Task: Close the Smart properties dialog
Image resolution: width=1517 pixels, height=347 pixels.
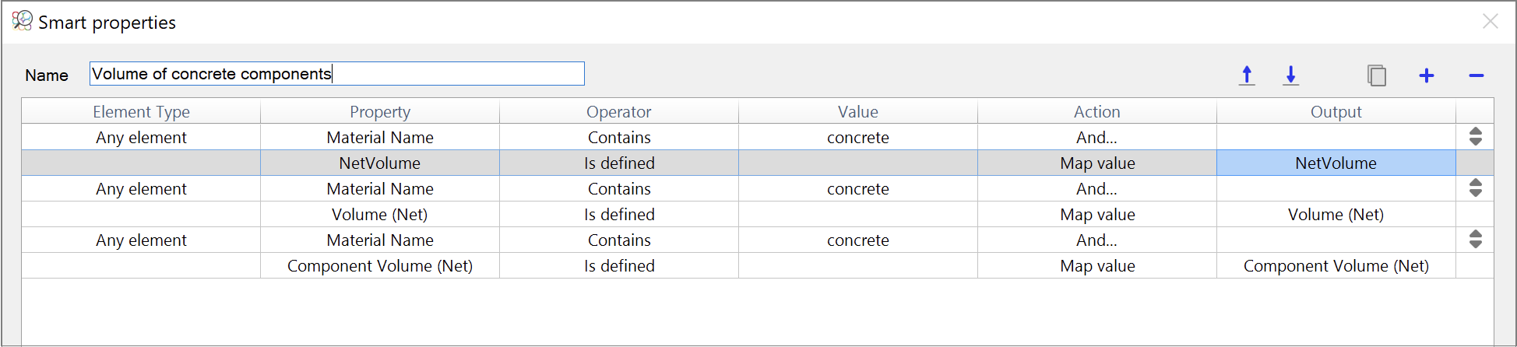Action: 1490,21
